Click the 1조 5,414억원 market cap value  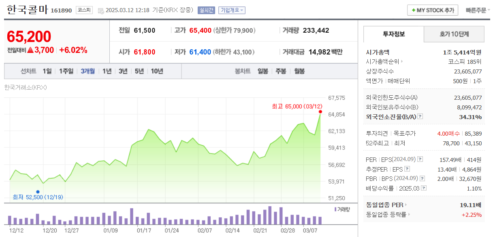click(462, 52)
